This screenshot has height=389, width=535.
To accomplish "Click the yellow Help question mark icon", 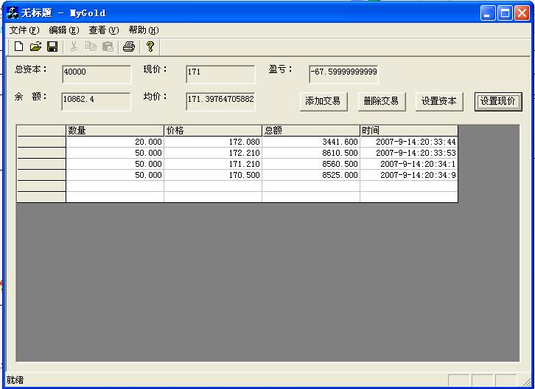I will (150, 47).
